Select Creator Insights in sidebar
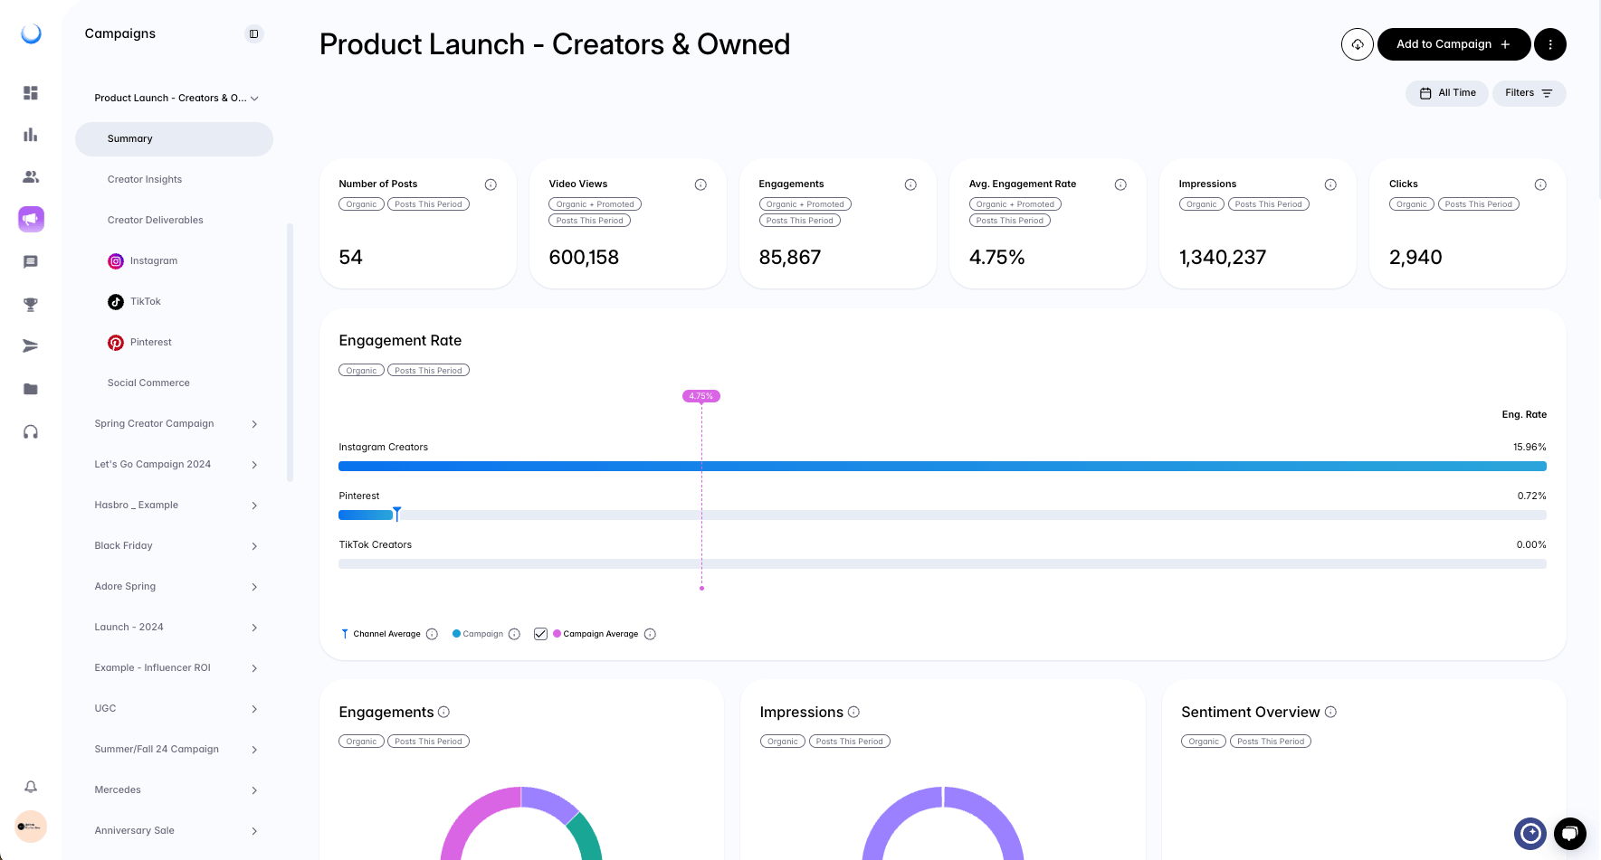 [145, 180]
